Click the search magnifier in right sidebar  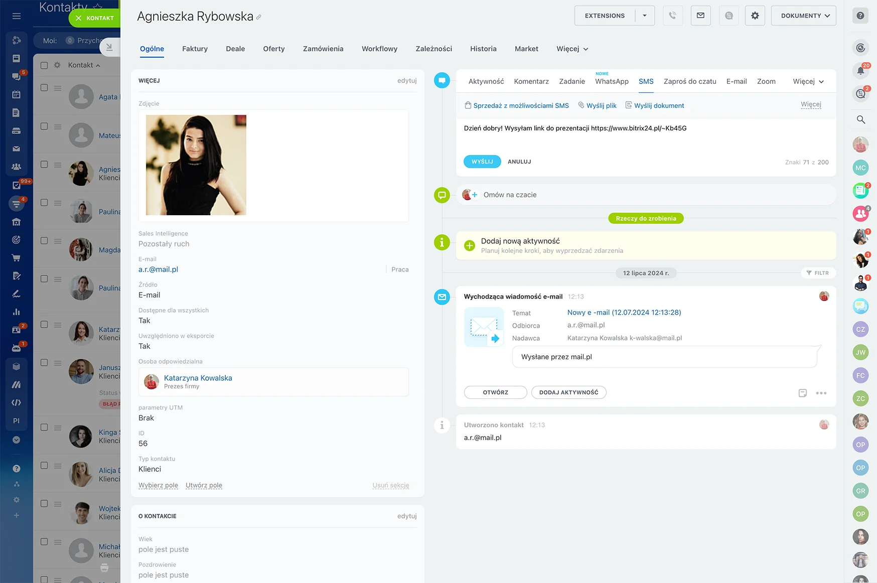[860, 119]
